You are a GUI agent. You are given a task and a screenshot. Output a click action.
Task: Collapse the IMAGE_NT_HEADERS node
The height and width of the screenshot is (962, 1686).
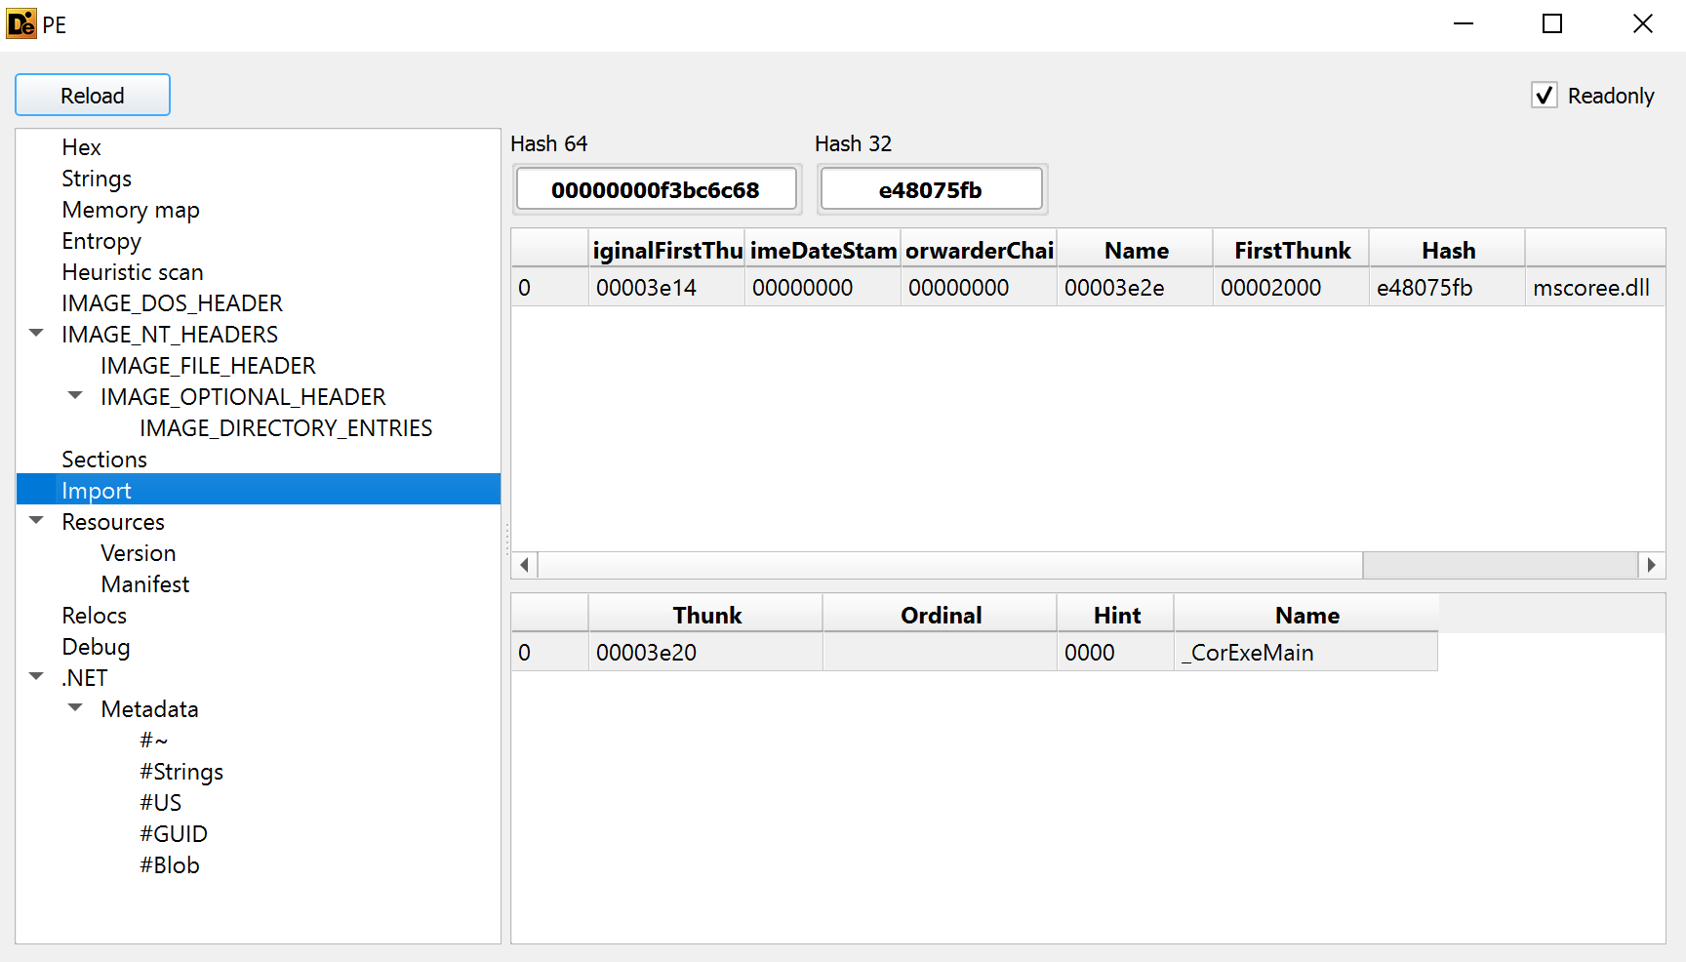coord(36,332)
